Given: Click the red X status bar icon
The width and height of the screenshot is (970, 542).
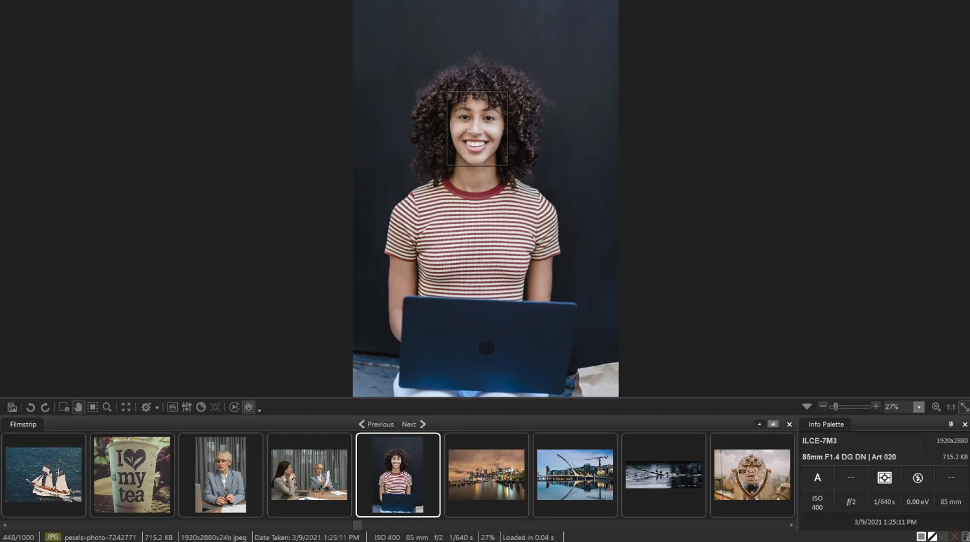Looking at the screenshot, I should click(954, 537).
